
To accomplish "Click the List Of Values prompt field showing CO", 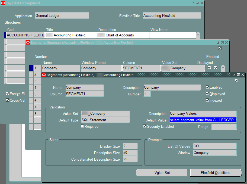I will [214, 146].
